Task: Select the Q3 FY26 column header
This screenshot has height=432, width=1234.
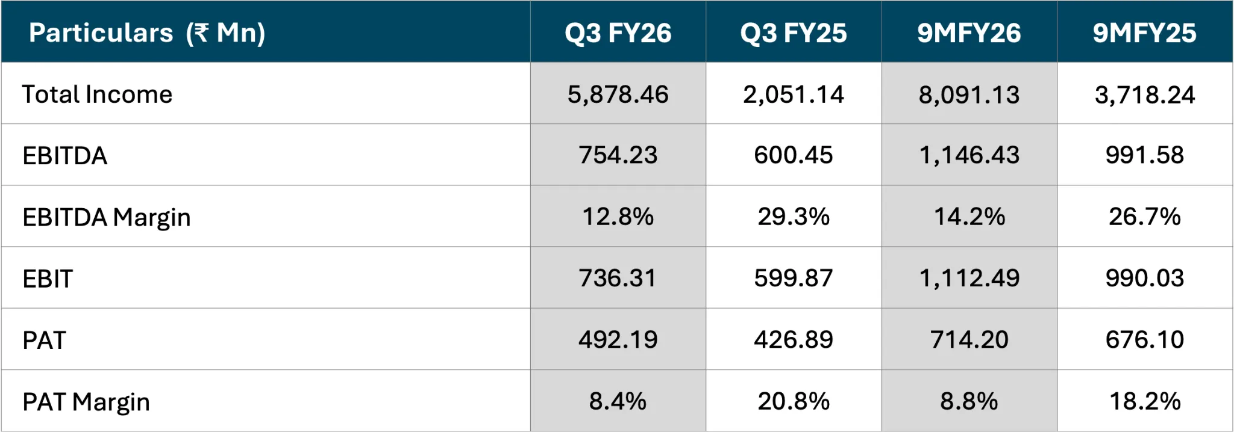Action: point(618,33)
